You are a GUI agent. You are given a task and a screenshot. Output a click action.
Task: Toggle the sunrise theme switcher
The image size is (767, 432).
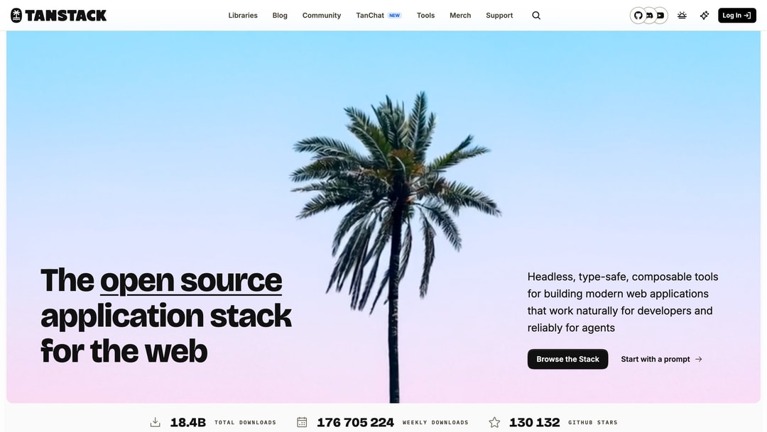(x=682, y=16)
